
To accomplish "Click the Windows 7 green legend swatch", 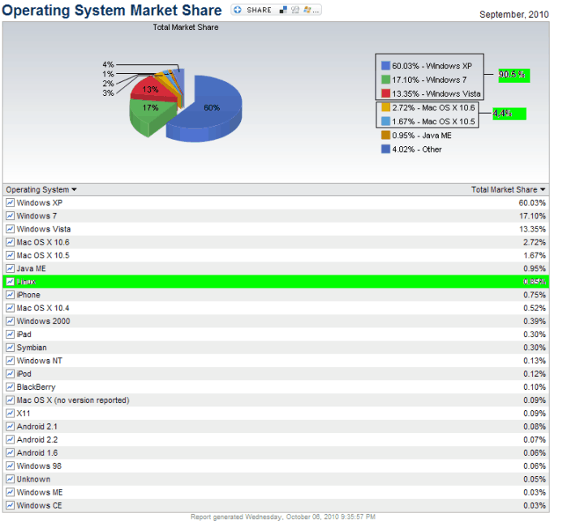I will 385,80.
